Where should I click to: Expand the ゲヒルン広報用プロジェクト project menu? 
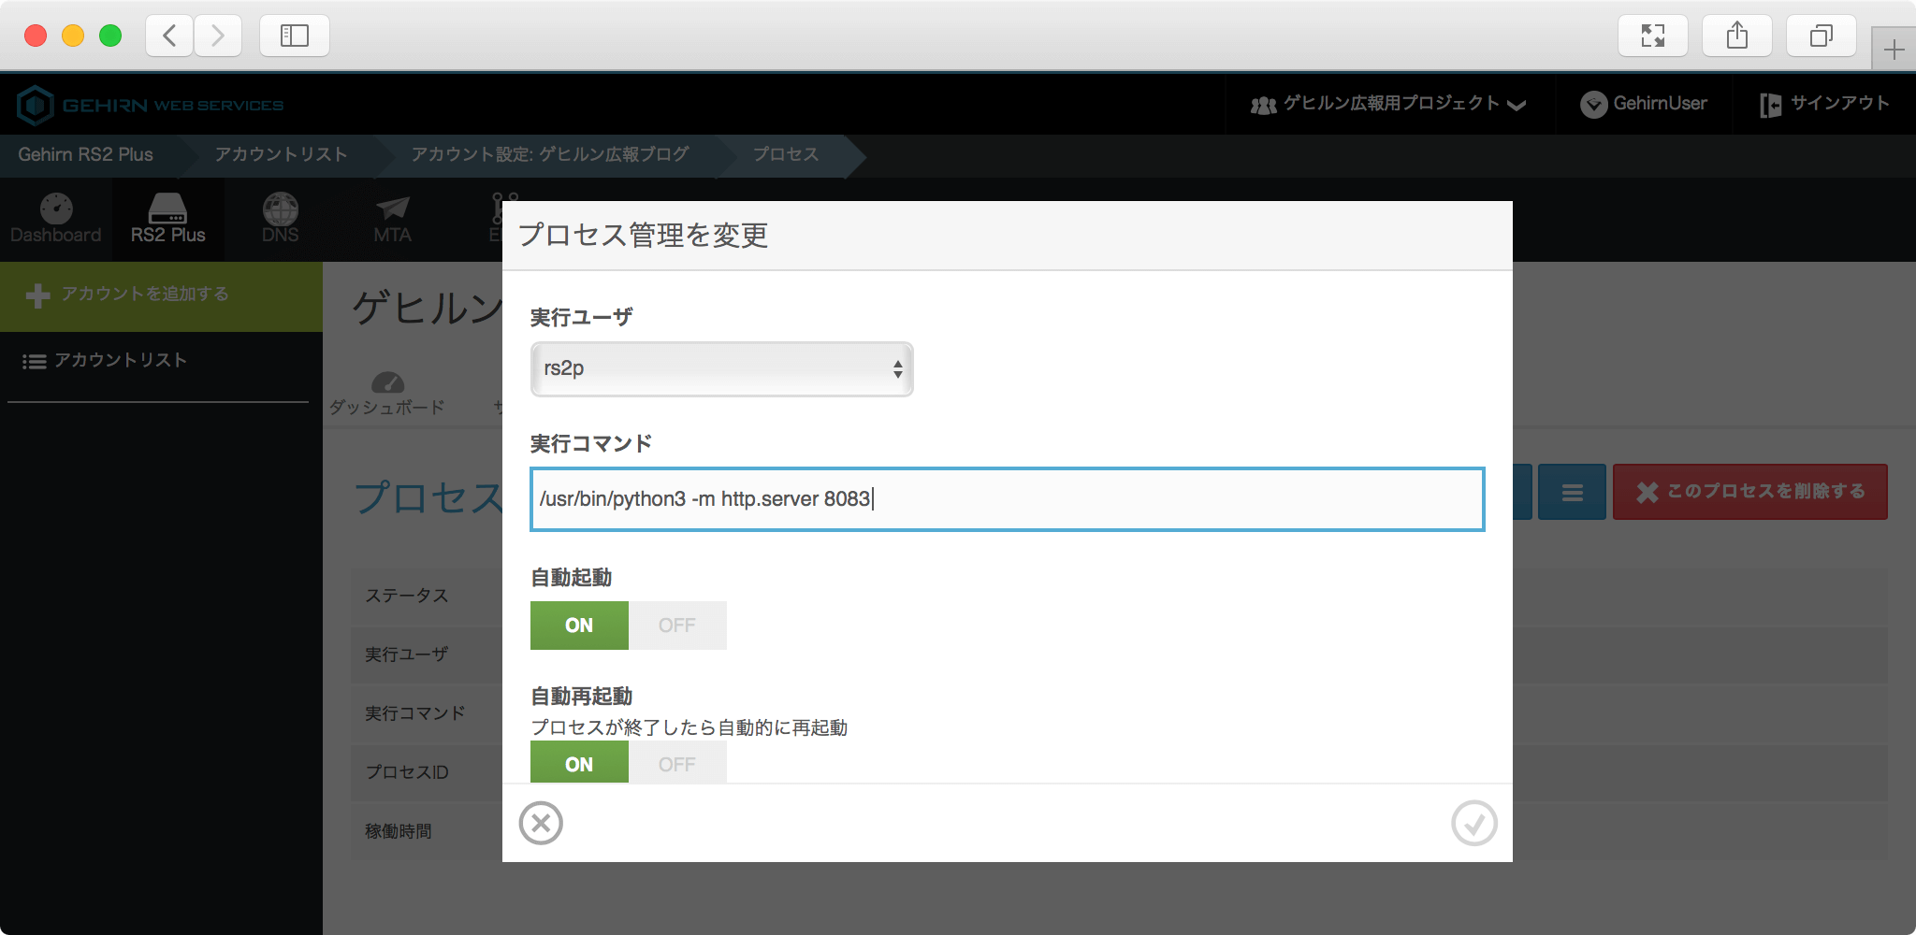[x=1389, y=104]
